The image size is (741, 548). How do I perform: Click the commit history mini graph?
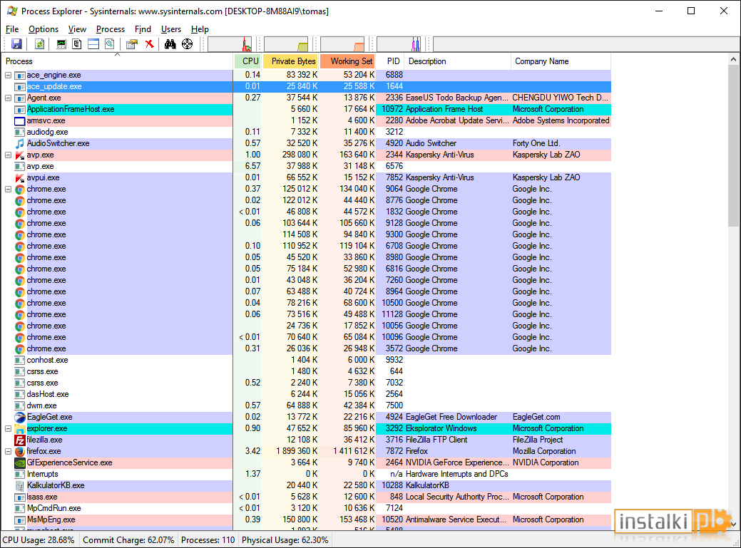tap(287, 44)
